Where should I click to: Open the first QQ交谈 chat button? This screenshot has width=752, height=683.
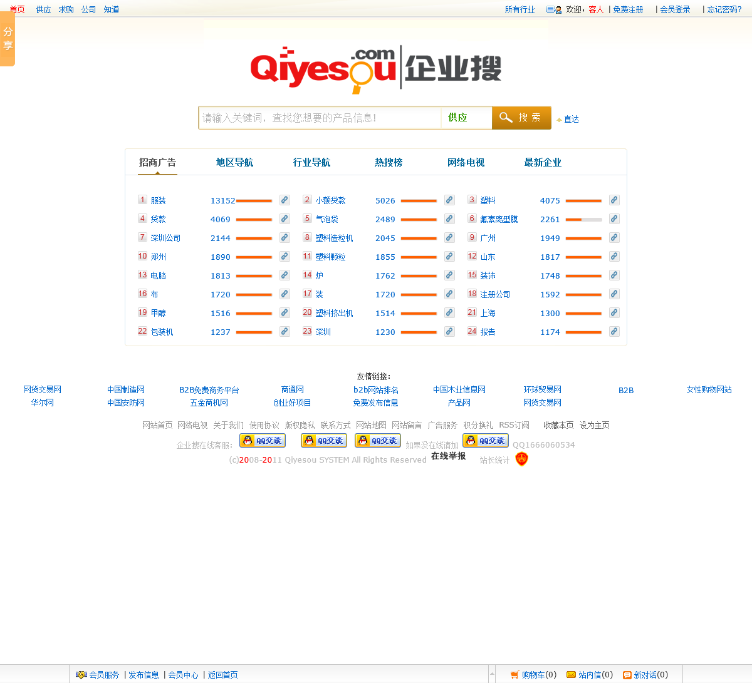[263, 441]
